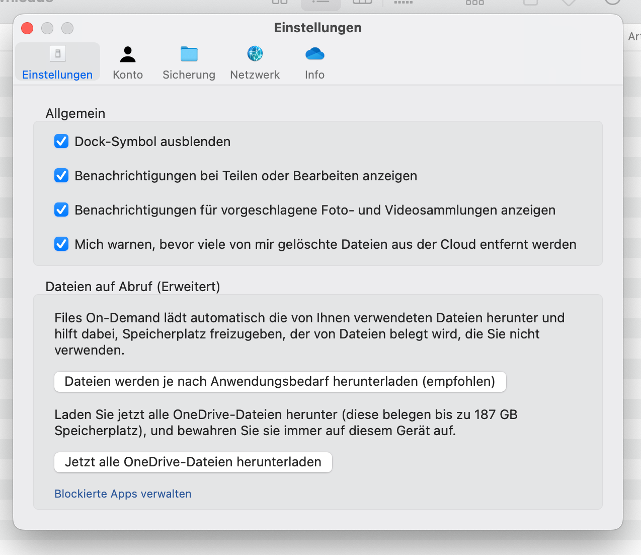Toggle Foto- und Videosammlungen notifications checkbox

point(61,210)
